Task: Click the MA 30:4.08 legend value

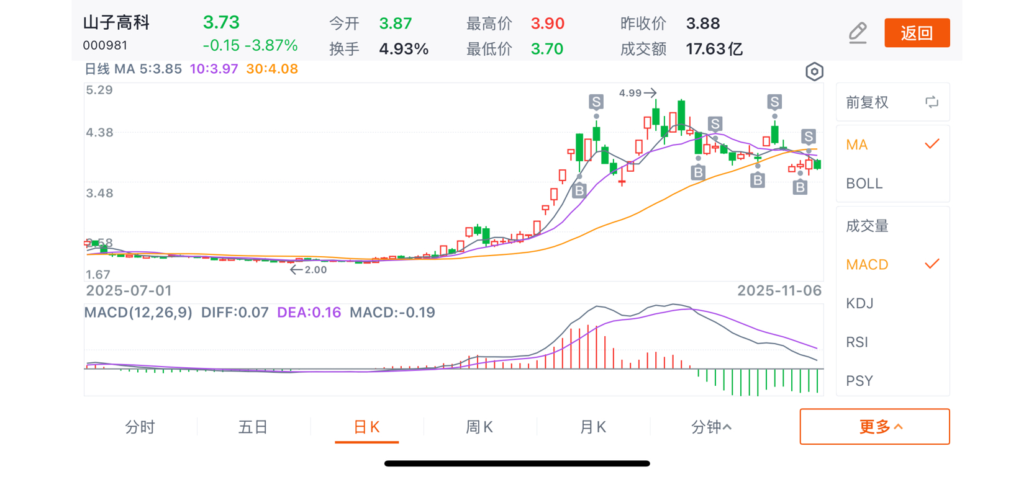Action: pos(272,69)
